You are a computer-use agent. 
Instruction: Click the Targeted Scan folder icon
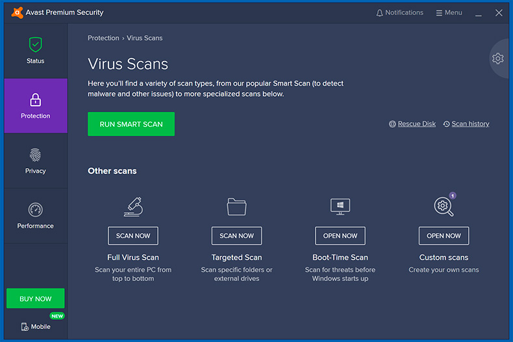point(236,206)
